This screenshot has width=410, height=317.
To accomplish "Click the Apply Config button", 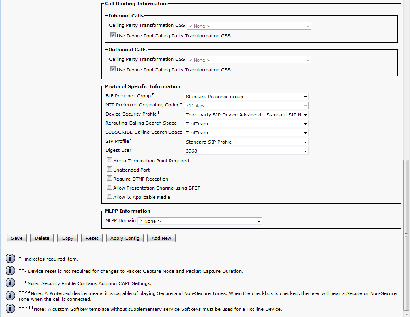I will click(125, 238).
